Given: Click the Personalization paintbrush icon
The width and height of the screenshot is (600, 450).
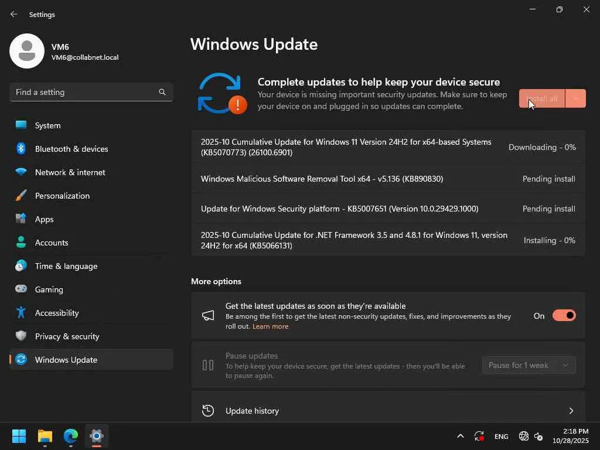Looking at the screenshot, I should coord(21,196).
